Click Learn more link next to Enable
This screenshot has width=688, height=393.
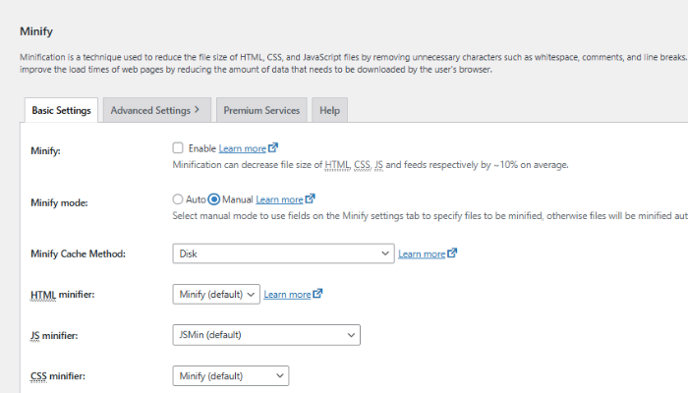pyautogui.click(x=242, y=148)
